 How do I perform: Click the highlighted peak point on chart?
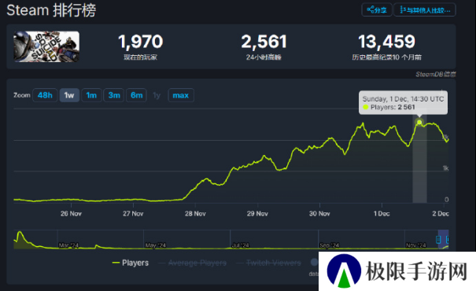[x=419, y=122]
